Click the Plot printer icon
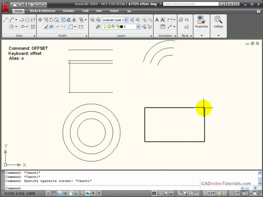The image size is (263, 197). coord(32,5)
